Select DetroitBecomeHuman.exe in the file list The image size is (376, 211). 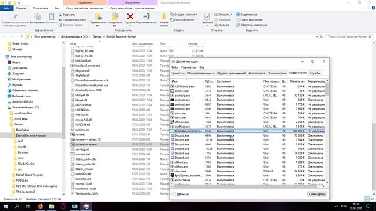pos(92,85)
